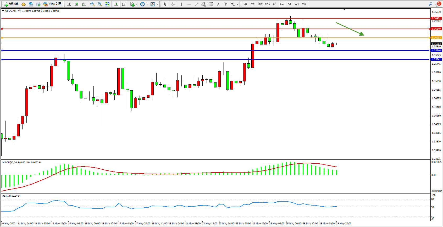Switch chart to bar chart mode
Screen dimensions: 443x227
[69, 4]
